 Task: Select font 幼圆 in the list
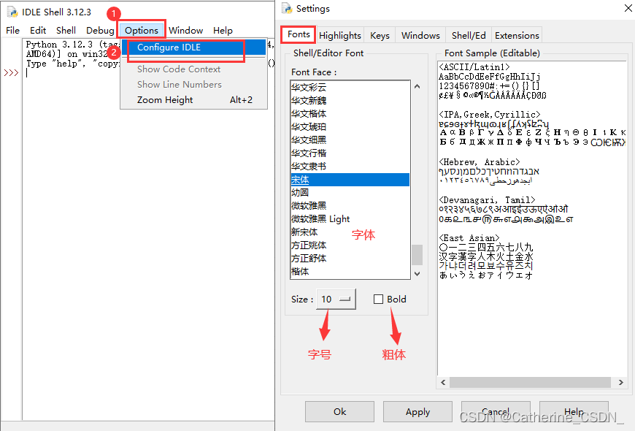350,193
